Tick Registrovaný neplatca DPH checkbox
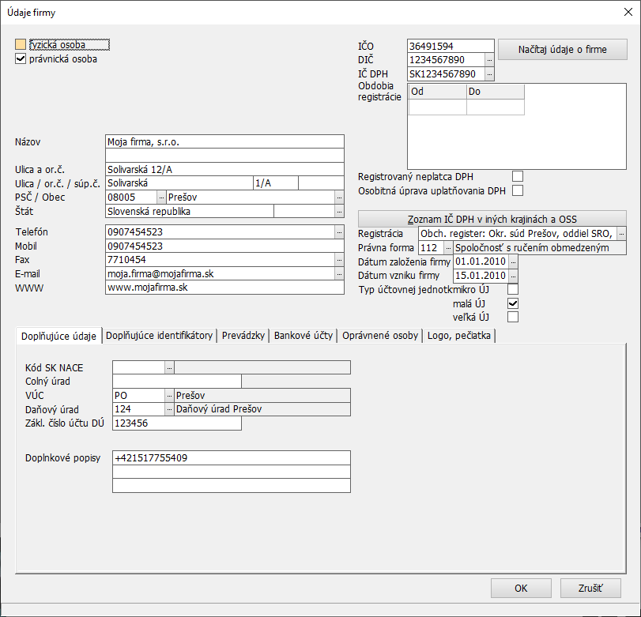 [518, 176]
